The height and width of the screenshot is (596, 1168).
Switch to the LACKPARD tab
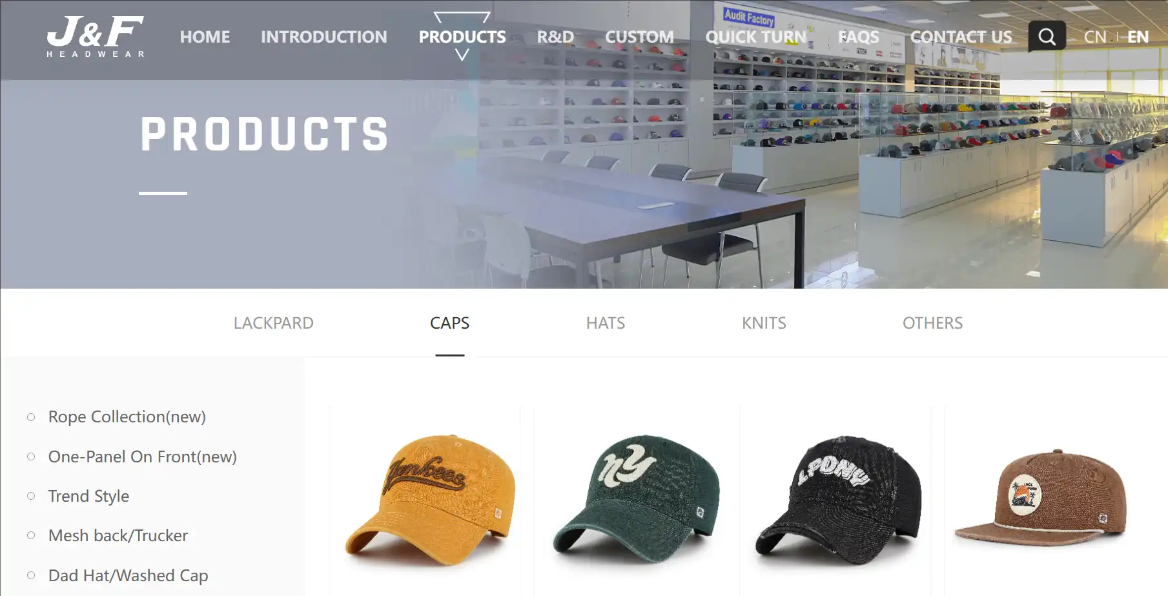click(x=274, y=323)
